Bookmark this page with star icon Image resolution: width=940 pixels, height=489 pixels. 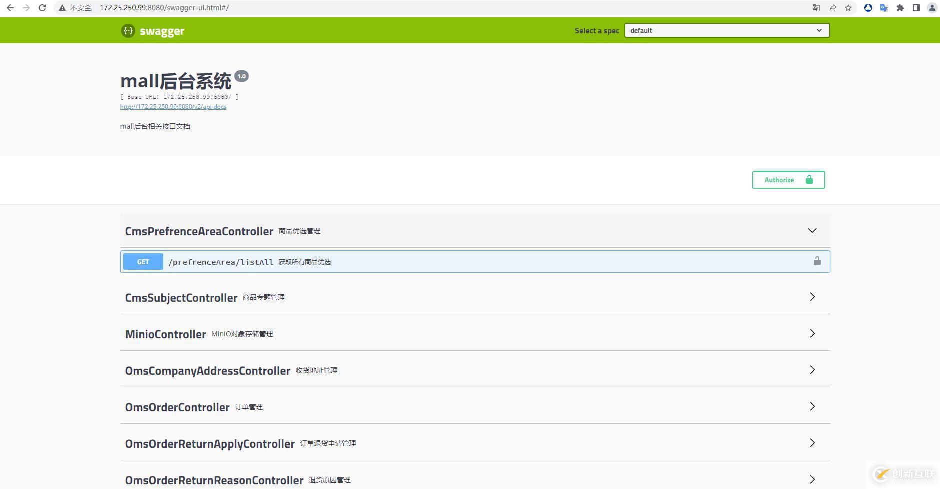[848, 8]
